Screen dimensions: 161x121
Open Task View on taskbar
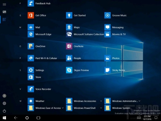tap(38, 118)
